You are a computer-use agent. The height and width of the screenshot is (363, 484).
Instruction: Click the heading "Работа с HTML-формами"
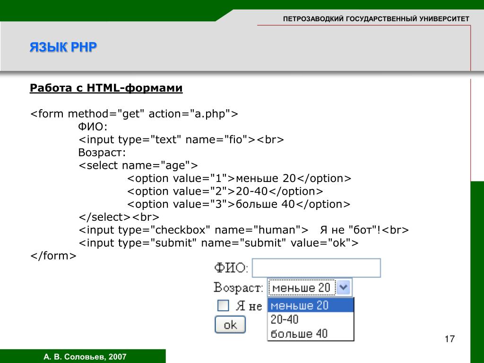coord(106,88)
